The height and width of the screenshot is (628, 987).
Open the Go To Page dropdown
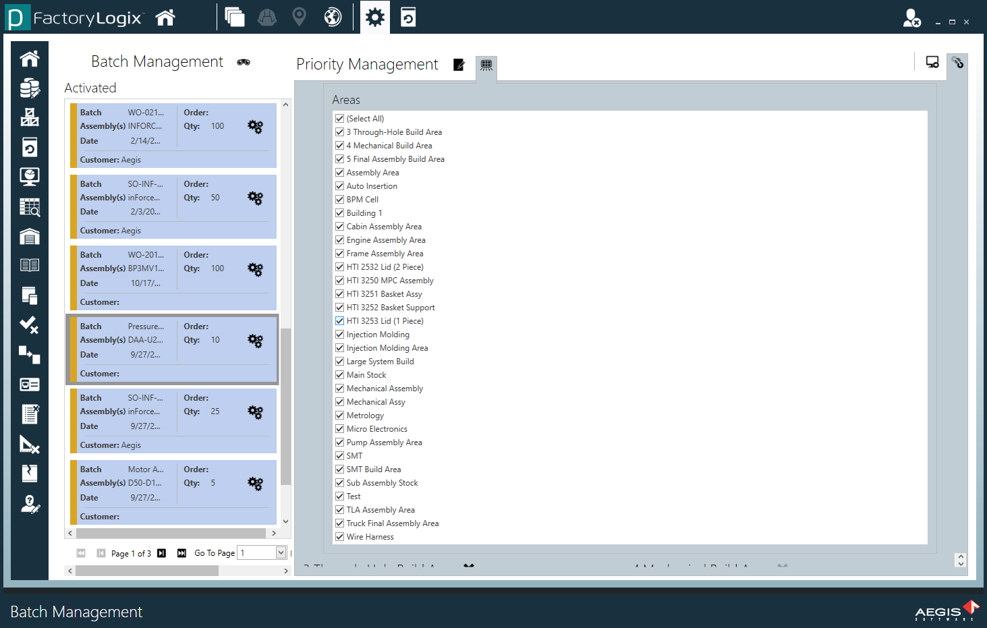tap(281, 553)
